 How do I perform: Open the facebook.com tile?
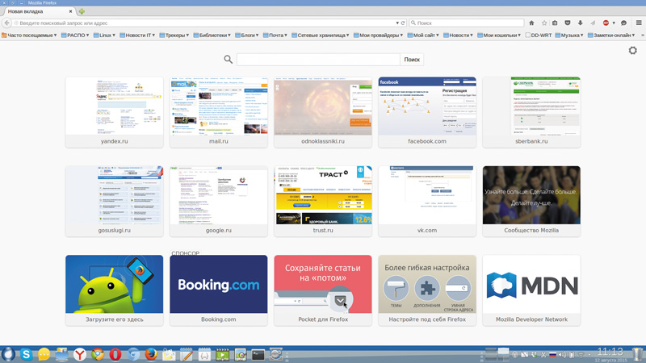(427, 112)
